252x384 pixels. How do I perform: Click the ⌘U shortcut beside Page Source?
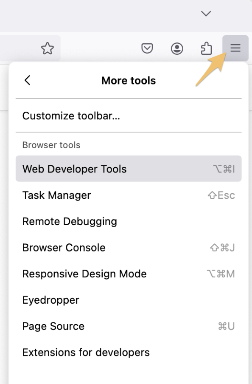(226, 326)
